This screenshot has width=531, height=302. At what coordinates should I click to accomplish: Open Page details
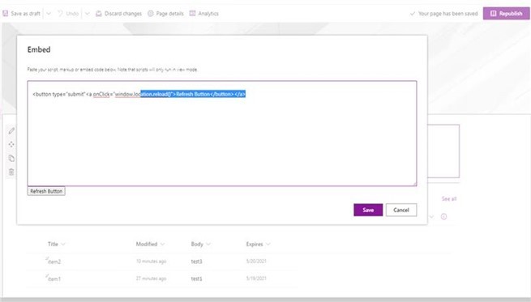click(x=165, y=14)
